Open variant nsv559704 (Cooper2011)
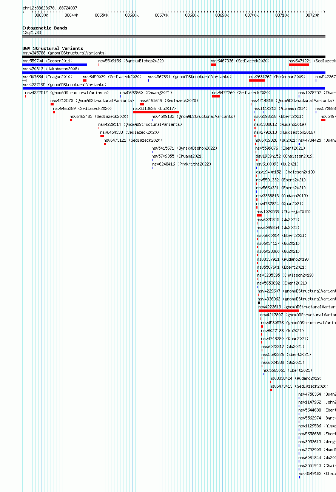Screen dimensions: 336x492 point(48,61)
